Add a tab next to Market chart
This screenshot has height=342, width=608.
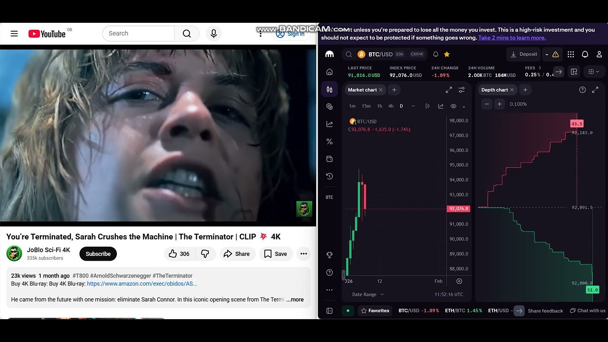pos(394,90)
